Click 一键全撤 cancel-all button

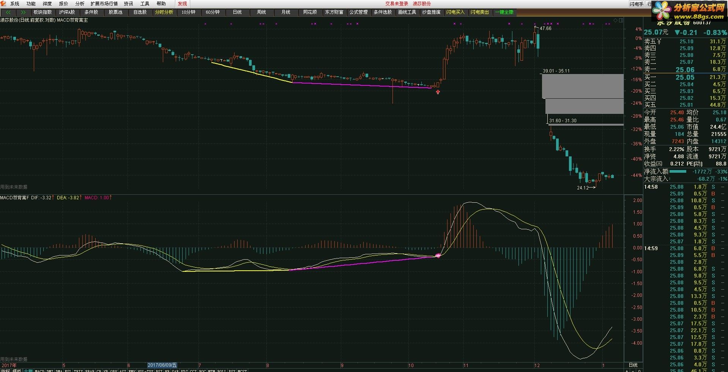(x=504, y=12)
